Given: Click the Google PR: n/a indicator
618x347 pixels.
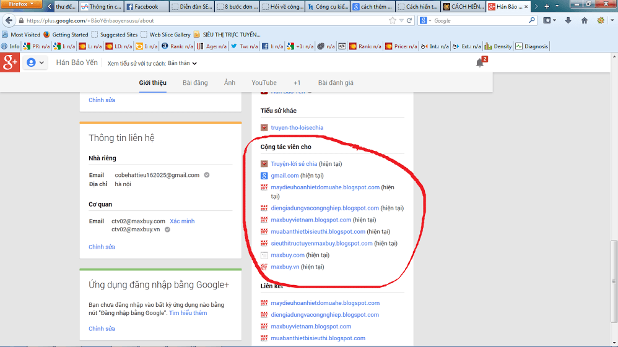Looking at the screenshot, I should pos(37,46).
